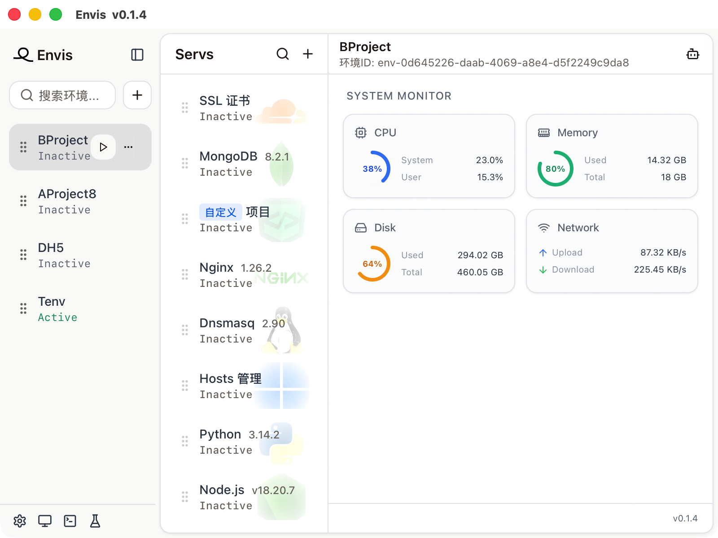Viewport: 718px width, 538px height.
Task: Add a new service with Servs plus icon
Action: point(308,54)
